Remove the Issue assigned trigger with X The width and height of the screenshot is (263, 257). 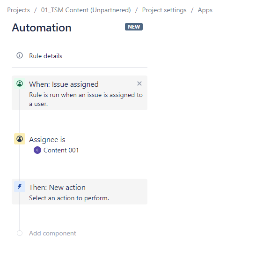point(139,83)
